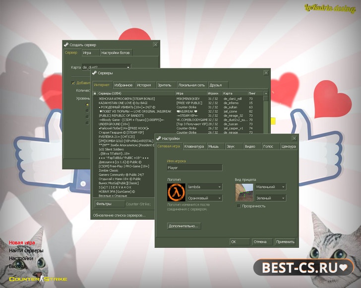Sort servers by Карта column header
Viewport: 361px width, 288px height.
pos(235,94)
